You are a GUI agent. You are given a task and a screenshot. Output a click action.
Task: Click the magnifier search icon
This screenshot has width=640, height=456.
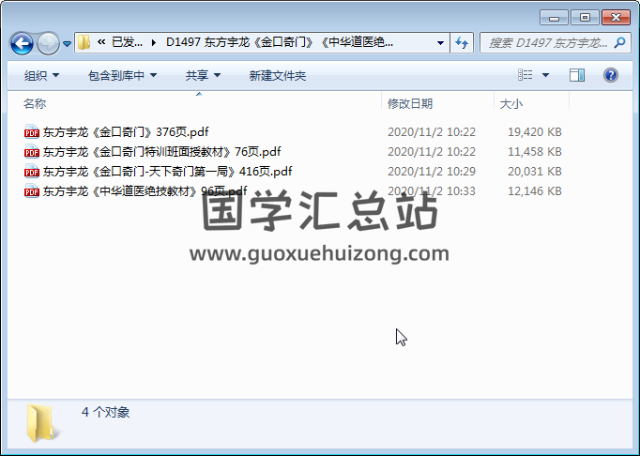[619, 42]
